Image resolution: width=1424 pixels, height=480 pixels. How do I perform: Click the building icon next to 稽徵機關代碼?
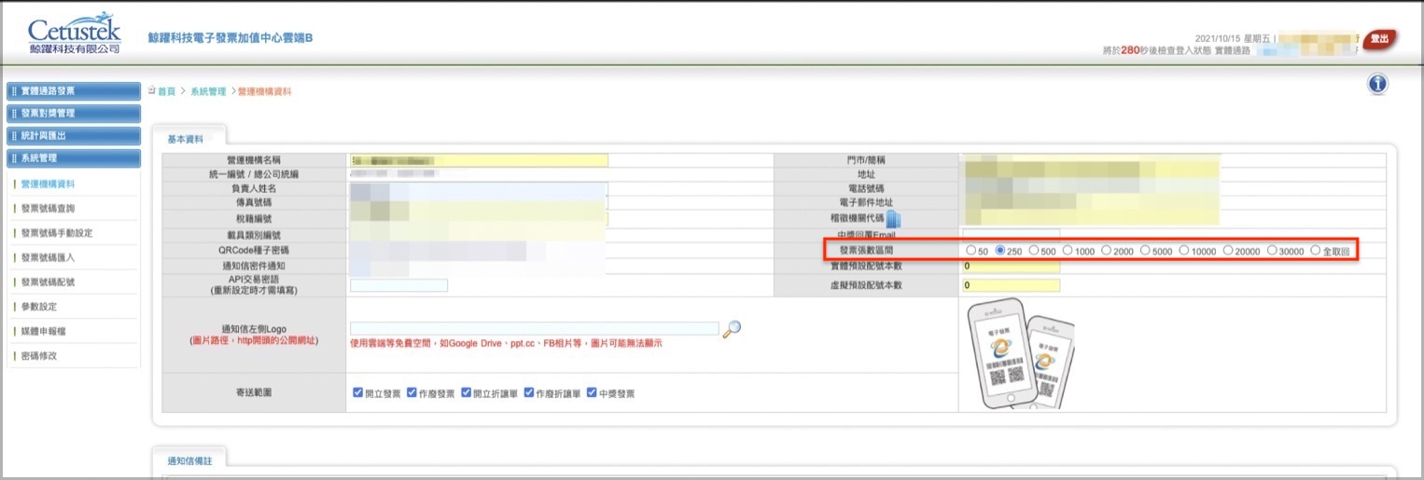(x=892, y=220)
